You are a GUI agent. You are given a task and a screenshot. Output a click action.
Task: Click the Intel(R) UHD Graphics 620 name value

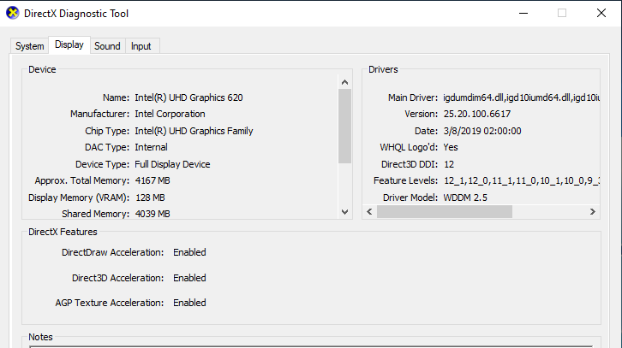188,97
